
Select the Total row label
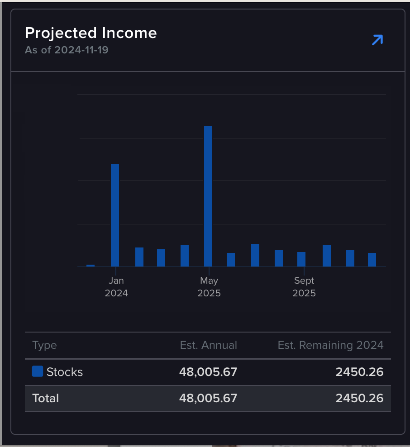(46, 398)
